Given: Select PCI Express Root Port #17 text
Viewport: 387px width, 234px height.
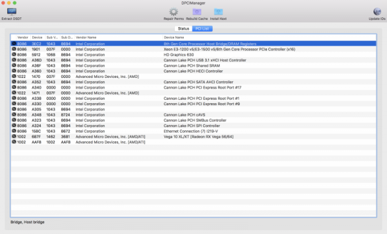Looking at the screenshot, I should 203,88.
